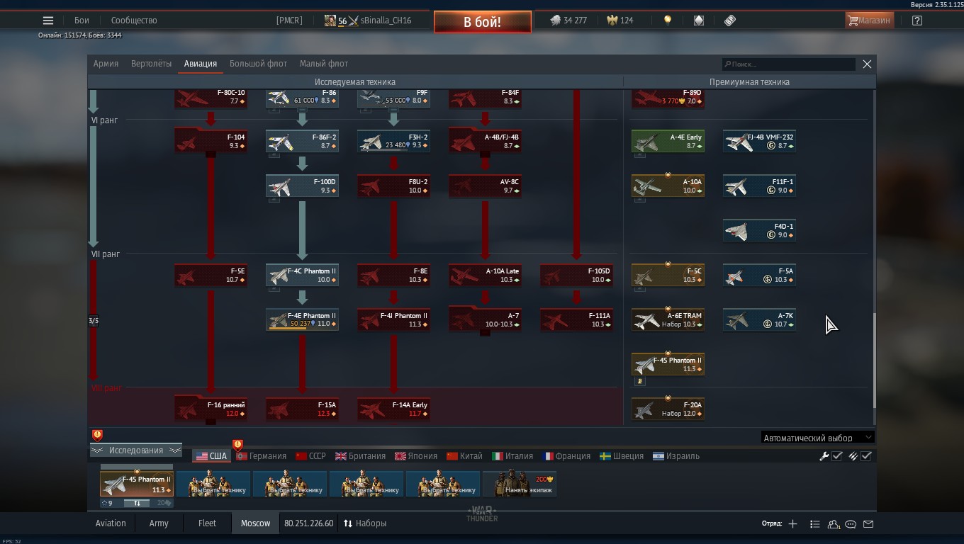The image size is (964, 544).
Task: Open the Магазин shop button
Action: pos(868,21)
